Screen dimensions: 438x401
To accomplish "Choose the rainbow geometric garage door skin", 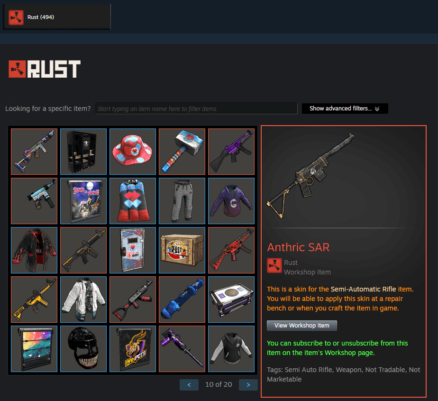I will click(x=34, y=349).
